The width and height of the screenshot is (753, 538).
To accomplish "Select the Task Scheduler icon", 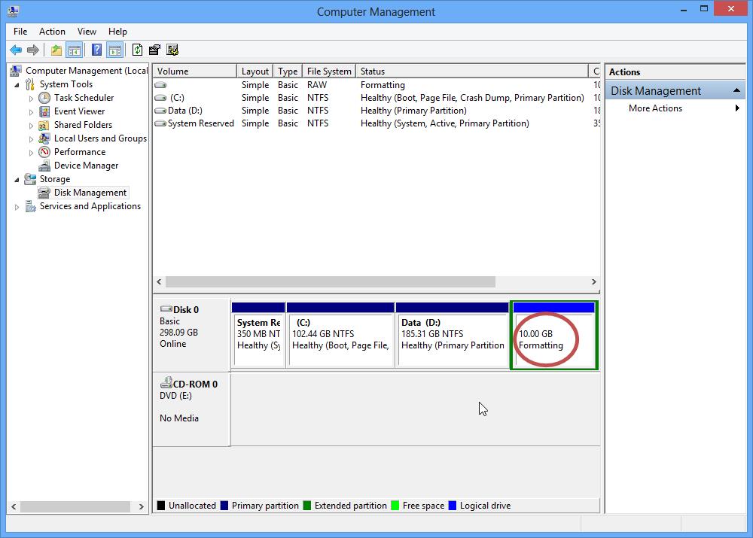I will [43, 97].
